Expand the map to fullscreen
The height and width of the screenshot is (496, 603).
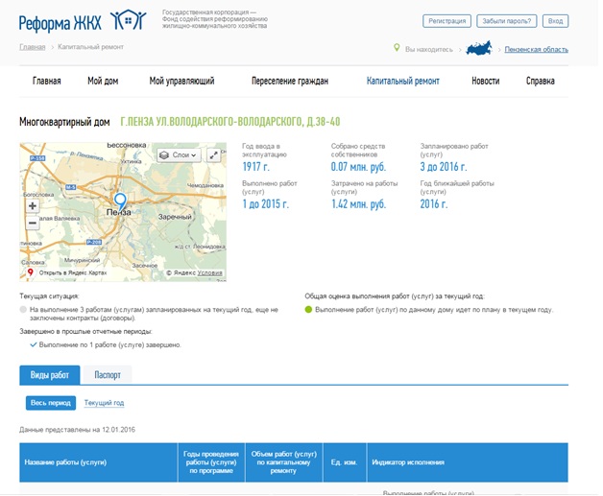tap(213, 154)
